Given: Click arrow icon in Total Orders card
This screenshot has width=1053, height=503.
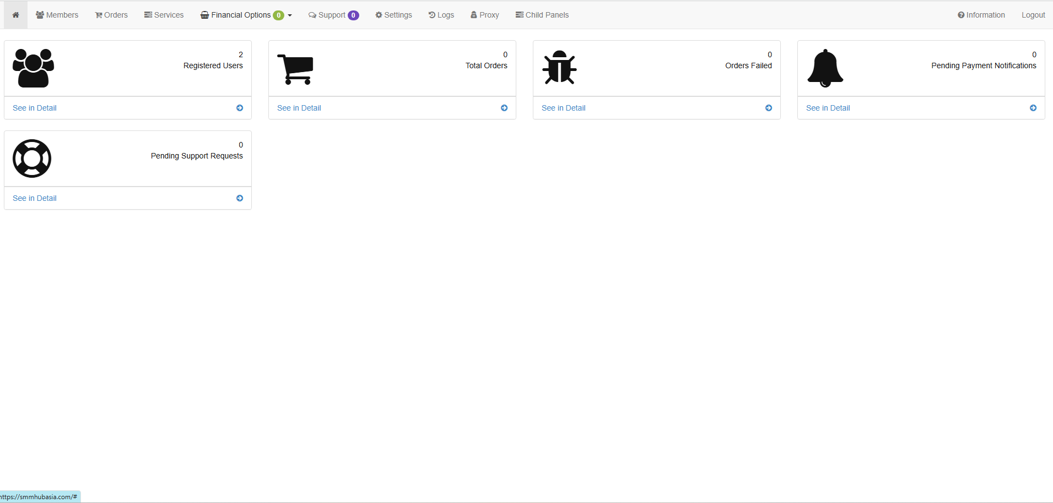Looking at the screenshot, I should pyautogui.click(x=504, y=108).
